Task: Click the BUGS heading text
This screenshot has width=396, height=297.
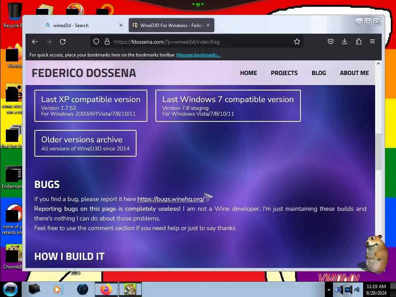Action: click(47, 184)
